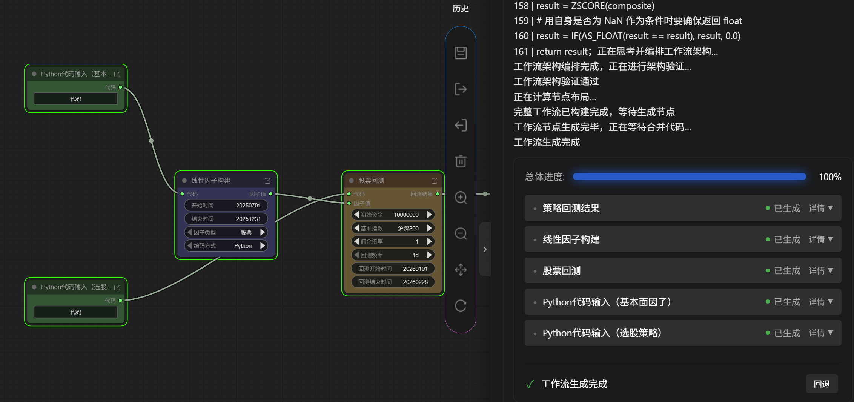Screen dimensions: 854x402
Task: Toggle status dot on 线性因子构建 node
Action: coord(184,181)
